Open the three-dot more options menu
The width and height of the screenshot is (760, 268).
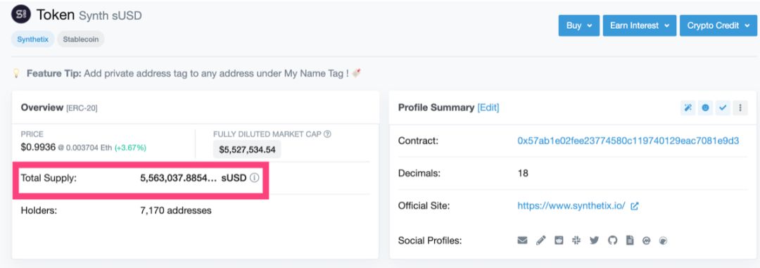[740, 108]
